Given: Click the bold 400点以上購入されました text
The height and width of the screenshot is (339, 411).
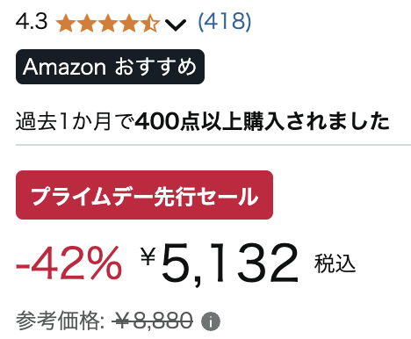Looking at the screenshot, I should (x=263, y=121).
